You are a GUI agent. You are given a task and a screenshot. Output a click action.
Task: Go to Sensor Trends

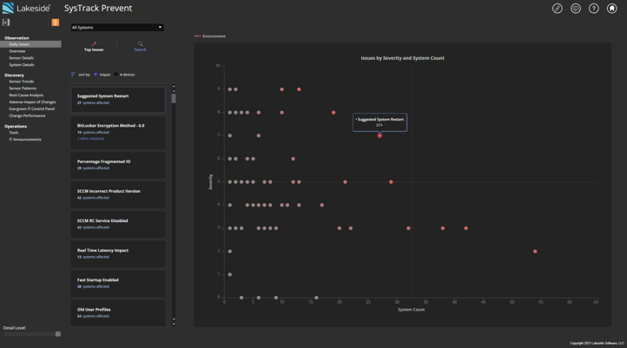[x=21, y=82]
